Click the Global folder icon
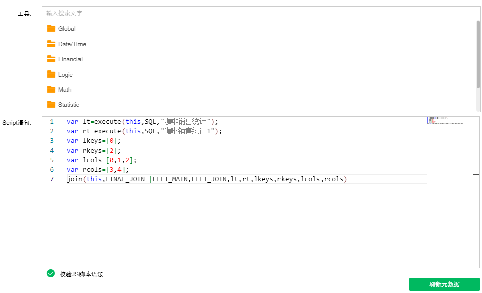Viewport: 482px width, 293px height. [x=52, y=29]
